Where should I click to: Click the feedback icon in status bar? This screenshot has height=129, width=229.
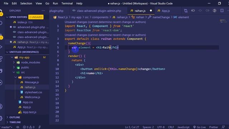point(223,127)
